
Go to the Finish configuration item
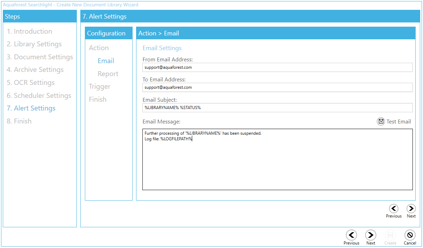98,99
